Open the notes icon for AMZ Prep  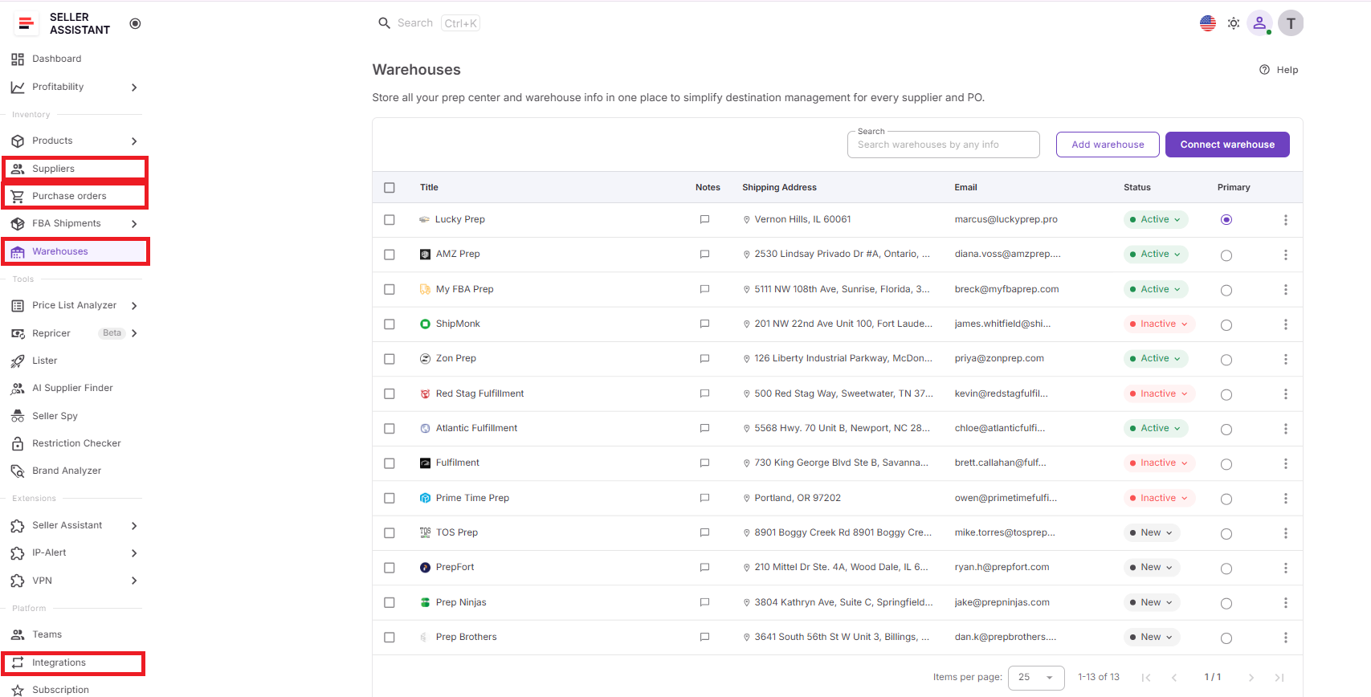[704, 255]
